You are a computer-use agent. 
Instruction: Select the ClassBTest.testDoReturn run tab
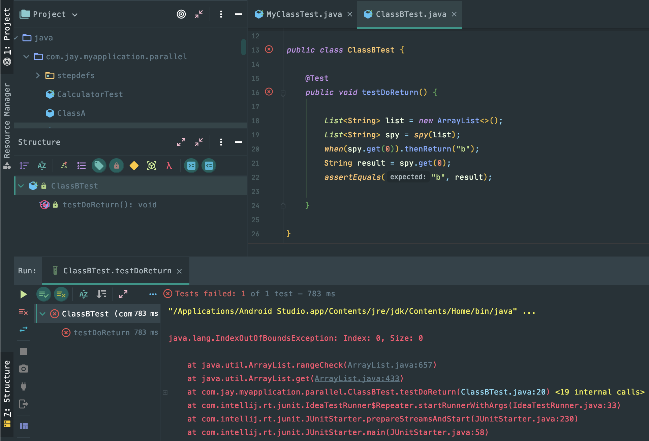point(117,271)
